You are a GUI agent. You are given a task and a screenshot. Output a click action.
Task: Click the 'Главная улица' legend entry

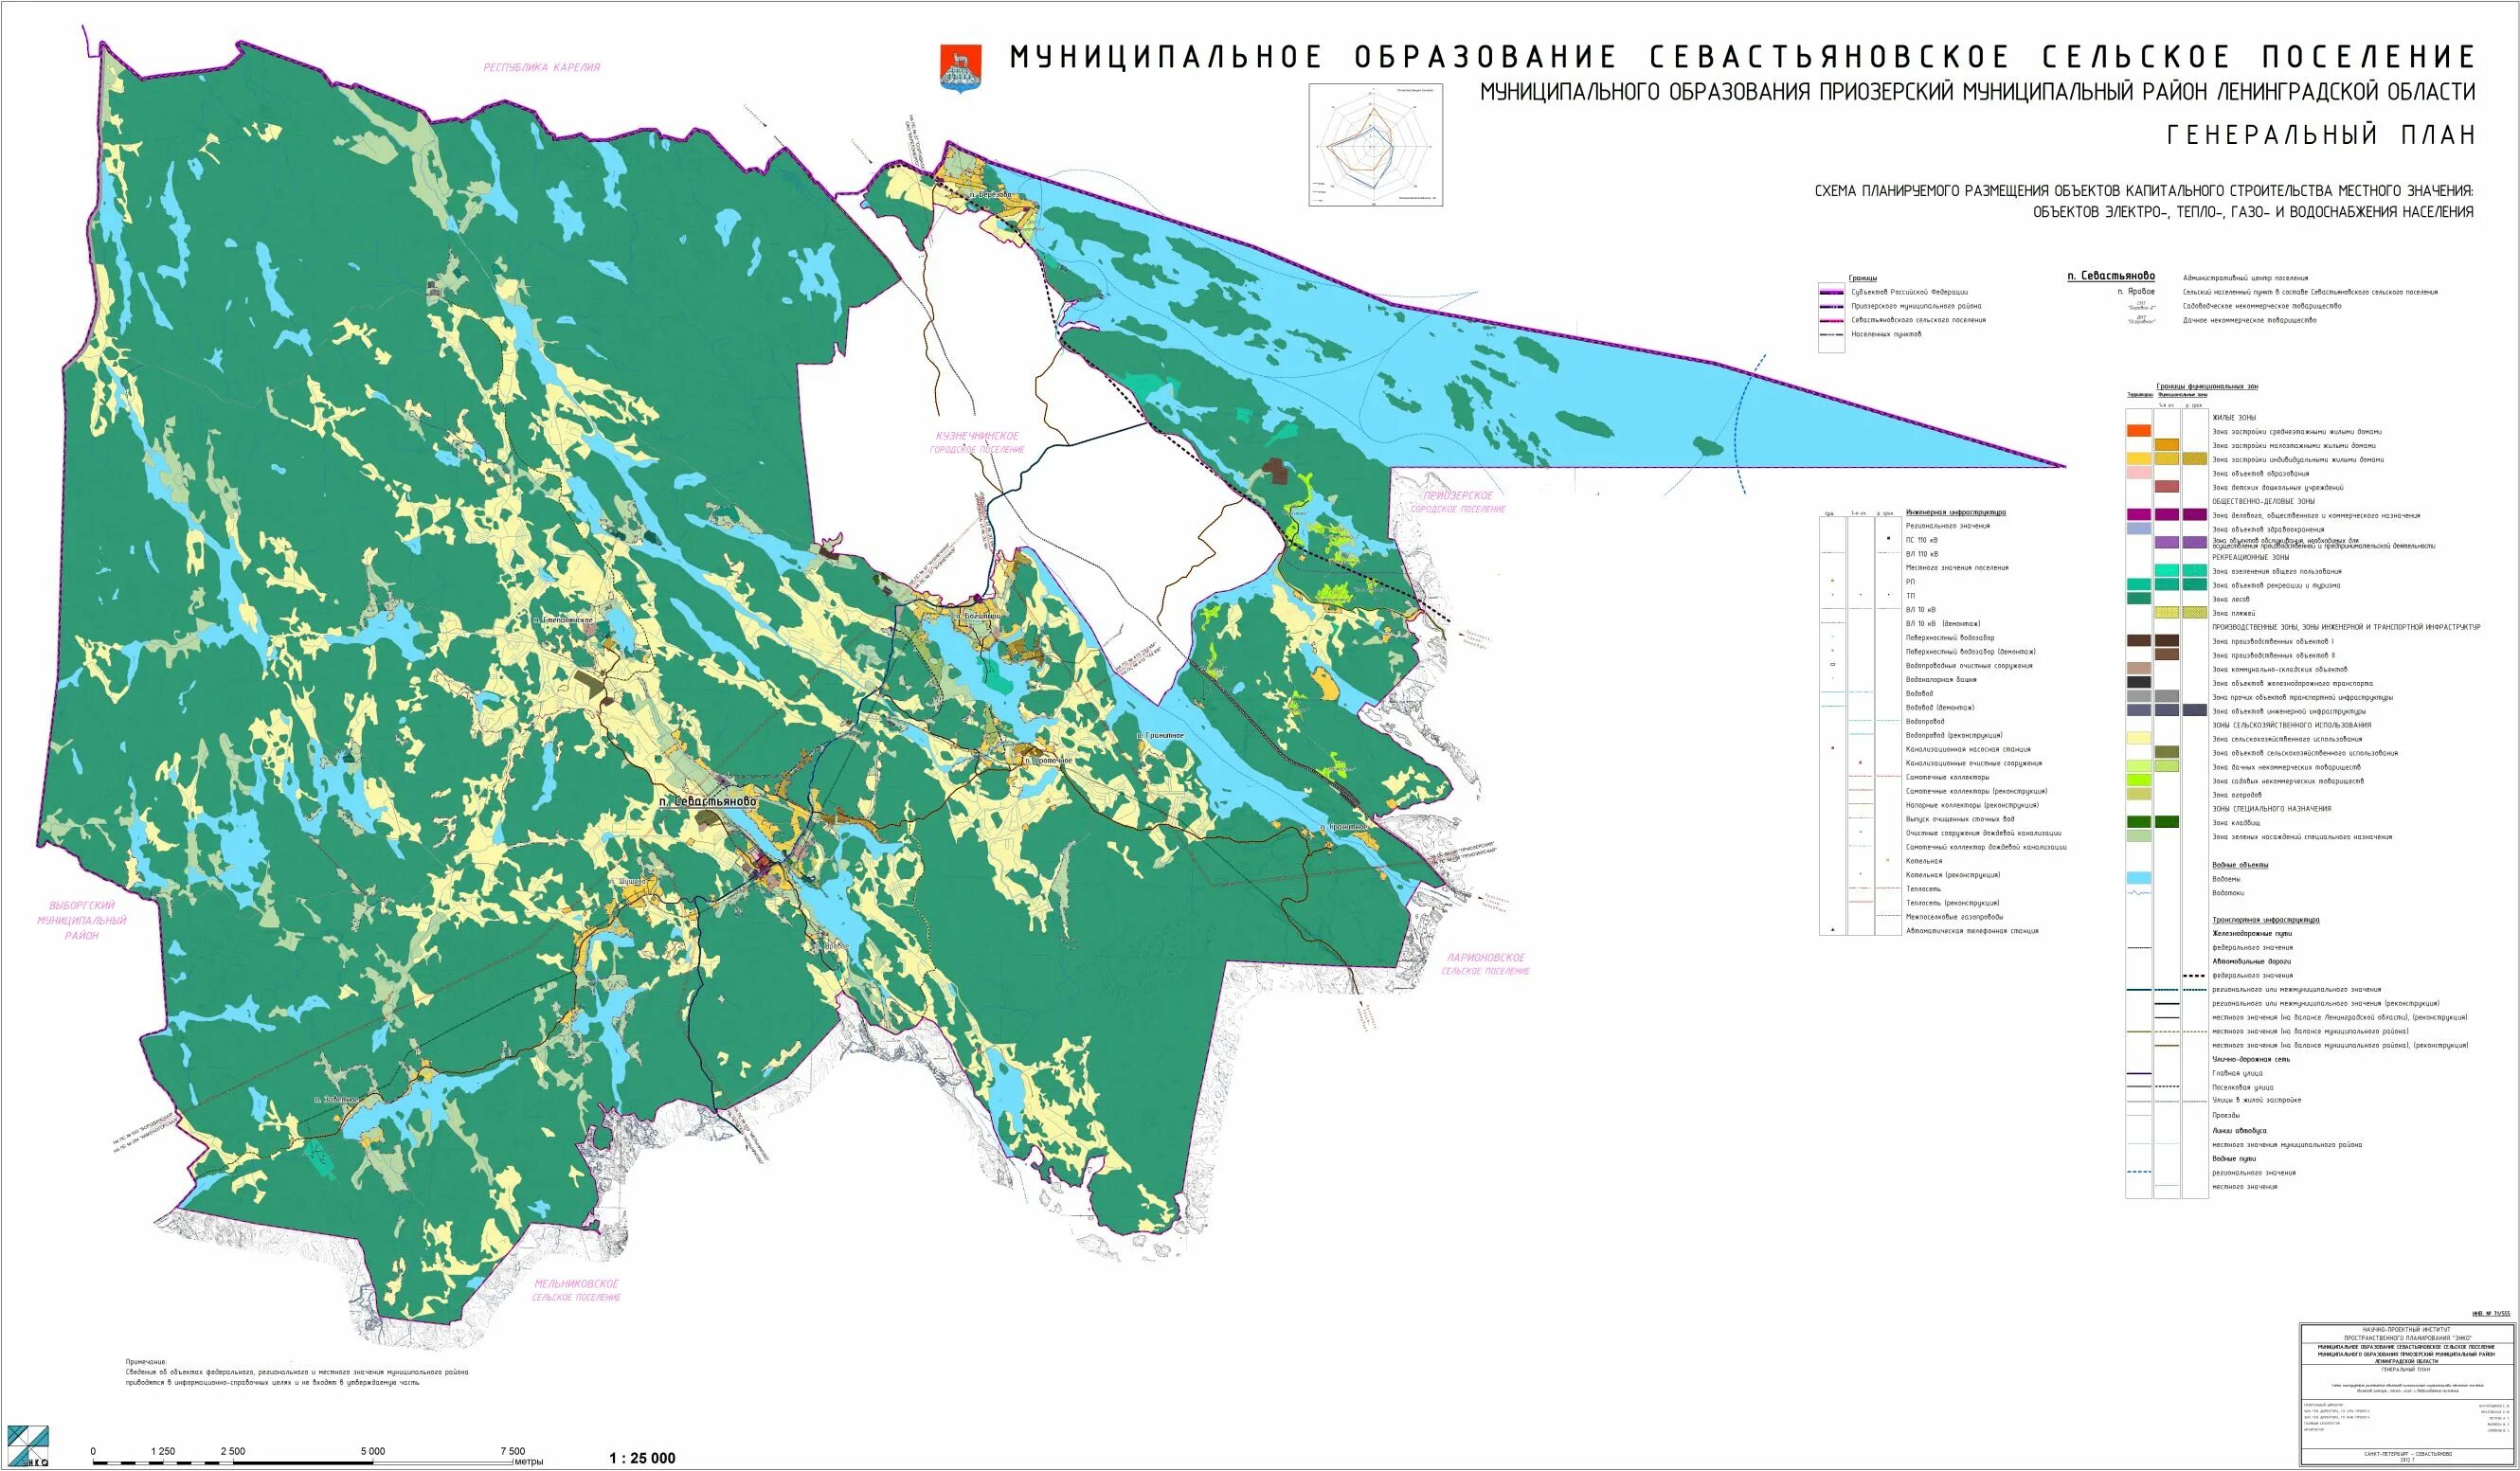pos(2237,1073)
